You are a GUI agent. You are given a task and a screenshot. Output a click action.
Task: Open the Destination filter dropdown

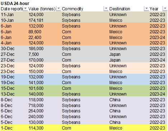[x=146, y=9]
